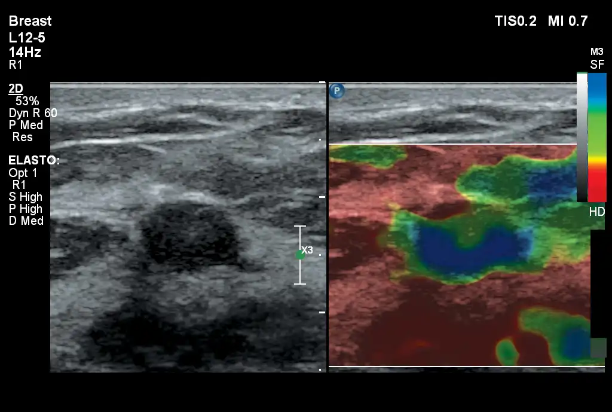Image resolution: width=612 pixels, height=412 pixels.
Task: Open the Dyn R 60 setting
Action: coord(33,113)
